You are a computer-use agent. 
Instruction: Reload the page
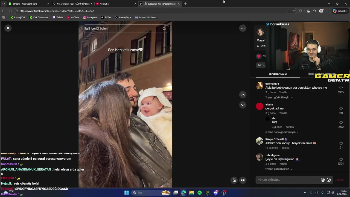click(10, 11)
